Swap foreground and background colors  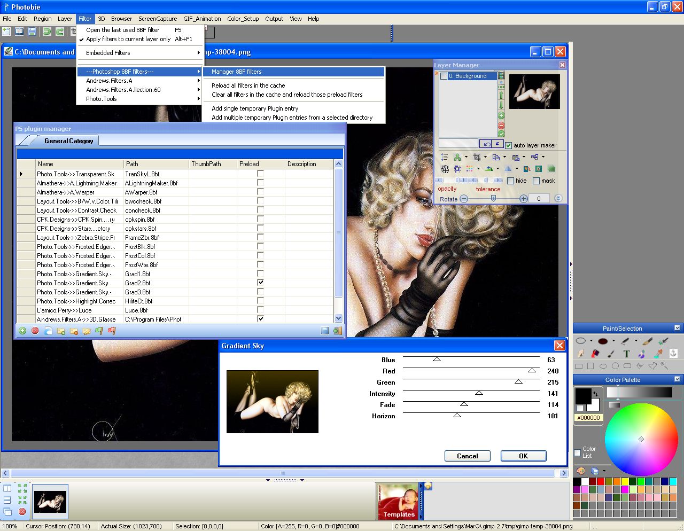595,394
